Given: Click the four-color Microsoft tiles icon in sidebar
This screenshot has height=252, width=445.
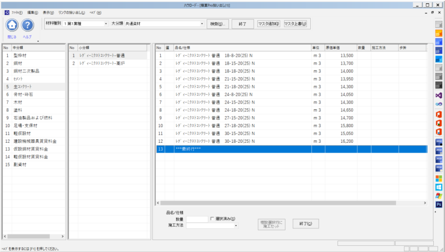Looking at the screenshot, I should [x=438, y=178].
